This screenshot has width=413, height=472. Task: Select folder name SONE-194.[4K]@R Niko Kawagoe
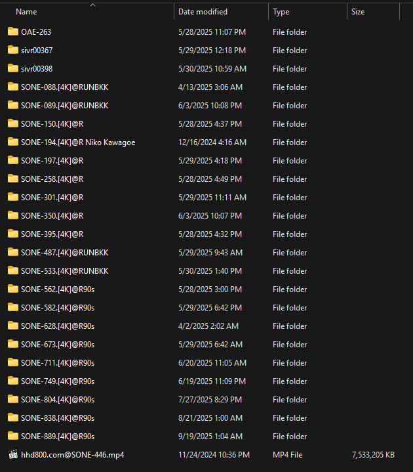[78, 142]
